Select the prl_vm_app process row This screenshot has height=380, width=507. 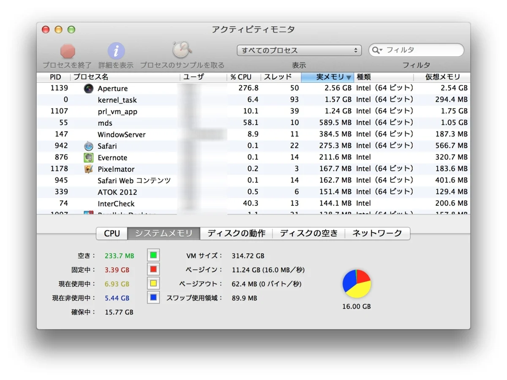click(253, 111)
